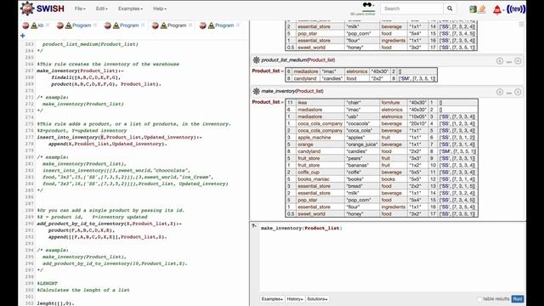This screenshot has width=544, height=306.
Task: Collapse the make_inventory runner
Action: tap(509, 93)
